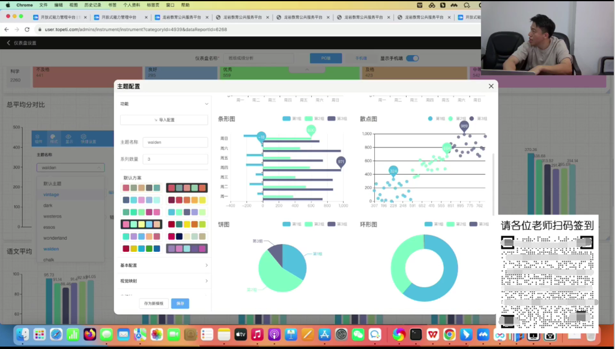Image resolution: width=615 pixels, height=349 pixels.
Task: Open the WeChat icon in the dock
Action: 359,334
